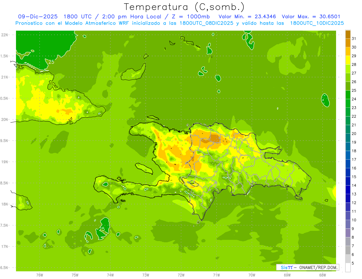Click the gray swatch between 6 and 7
Image resolution: width=362 pixels, height=279 pixels.
(x=348, y=250)
